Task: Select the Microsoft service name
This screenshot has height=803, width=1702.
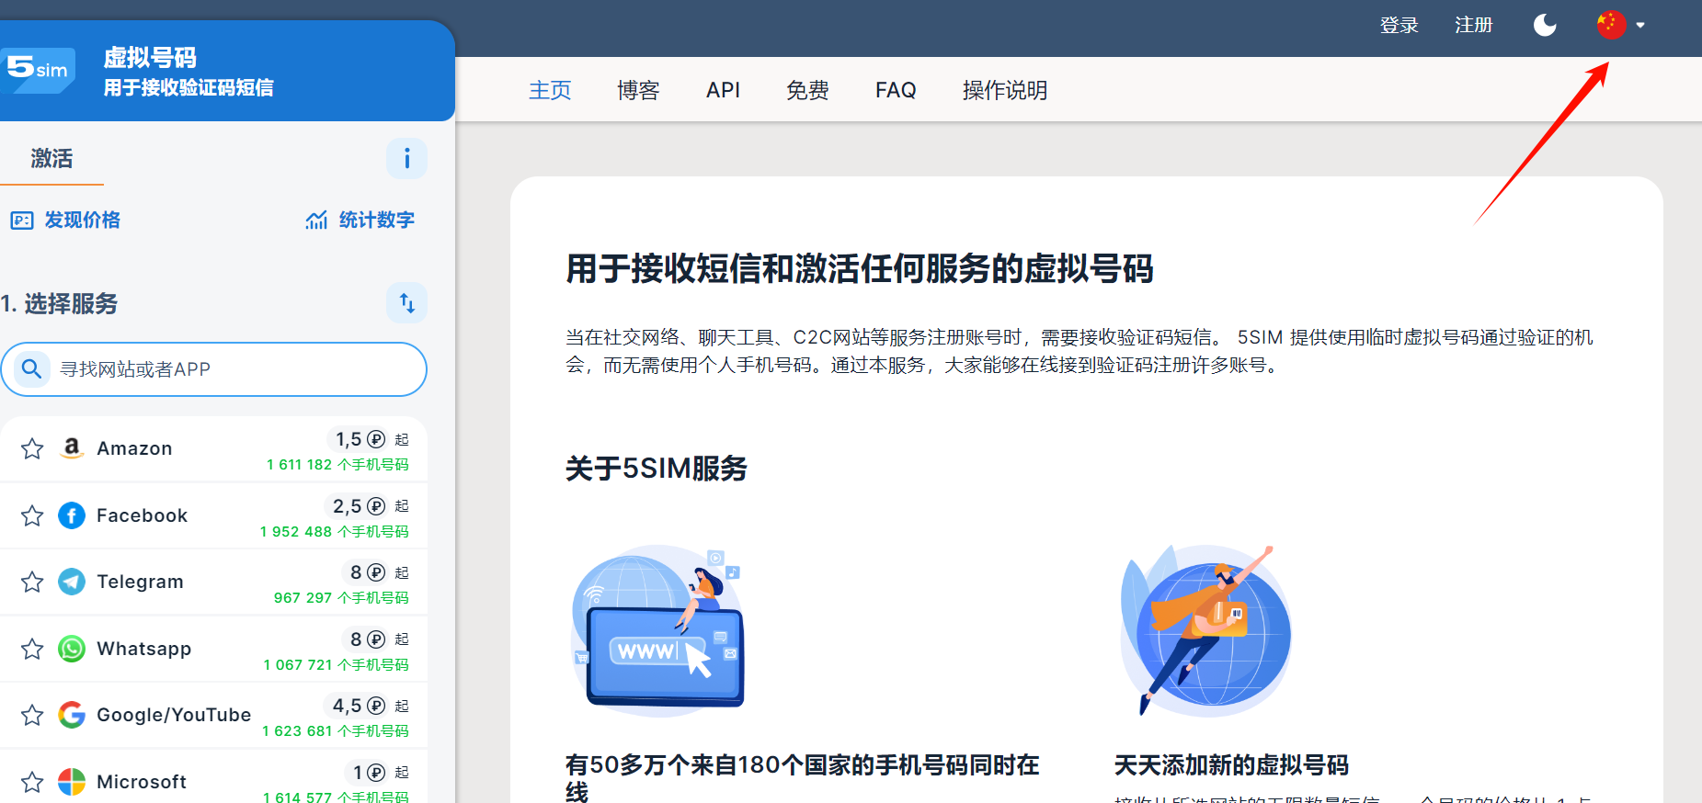Action: pos(142,782)
